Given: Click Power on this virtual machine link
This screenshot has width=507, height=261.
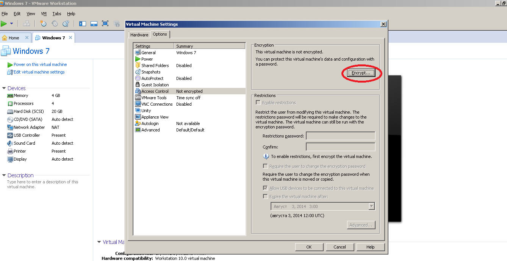Looking at the screenshot, I should click(x=40, y=64).
